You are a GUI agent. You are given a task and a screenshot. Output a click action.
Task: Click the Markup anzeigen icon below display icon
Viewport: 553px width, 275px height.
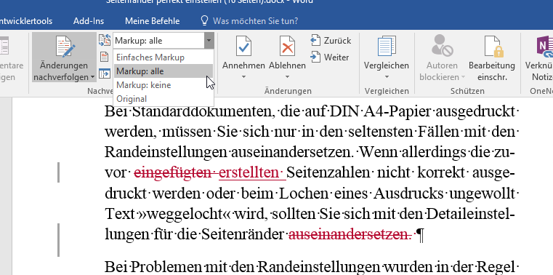pos(105,57)
